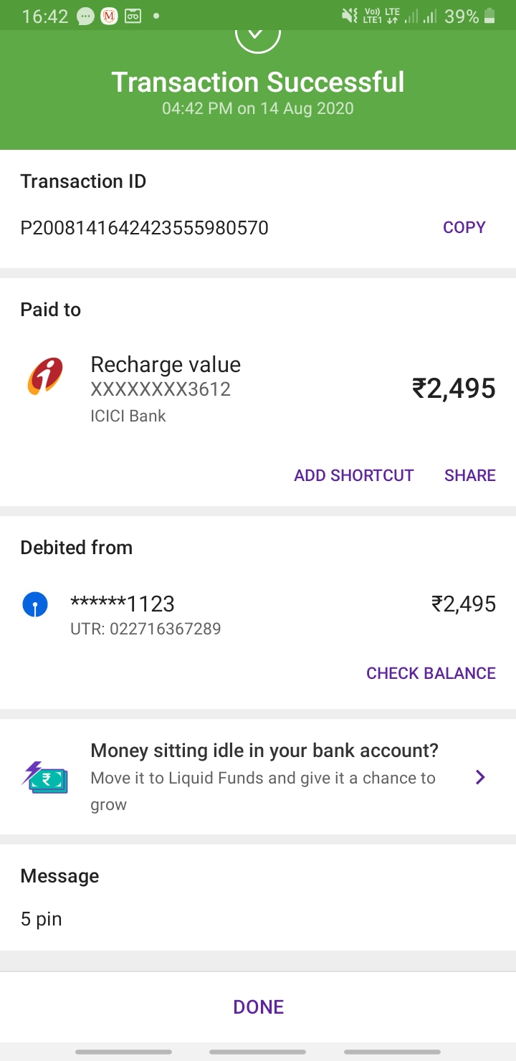Tap the voicemail notification icon
Image resolution: width=516 pixels, height=1061 pixels.
(x=133, y=16)
